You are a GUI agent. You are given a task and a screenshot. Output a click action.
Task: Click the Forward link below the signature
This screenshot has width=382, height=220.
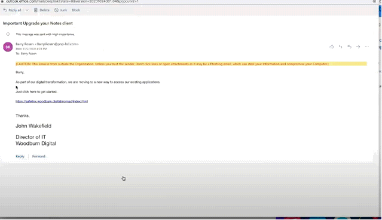pyautogui.click(x=39, y=156)
